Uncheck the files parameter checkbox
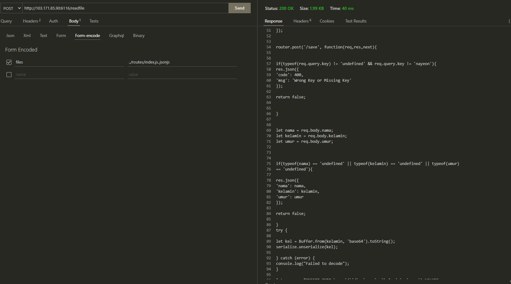This screenshot has width=511, height=284. 9,62
